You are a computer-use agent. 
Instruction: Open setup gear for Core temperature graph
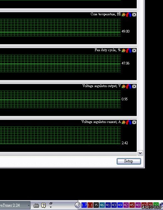click(x=124, y=15)
